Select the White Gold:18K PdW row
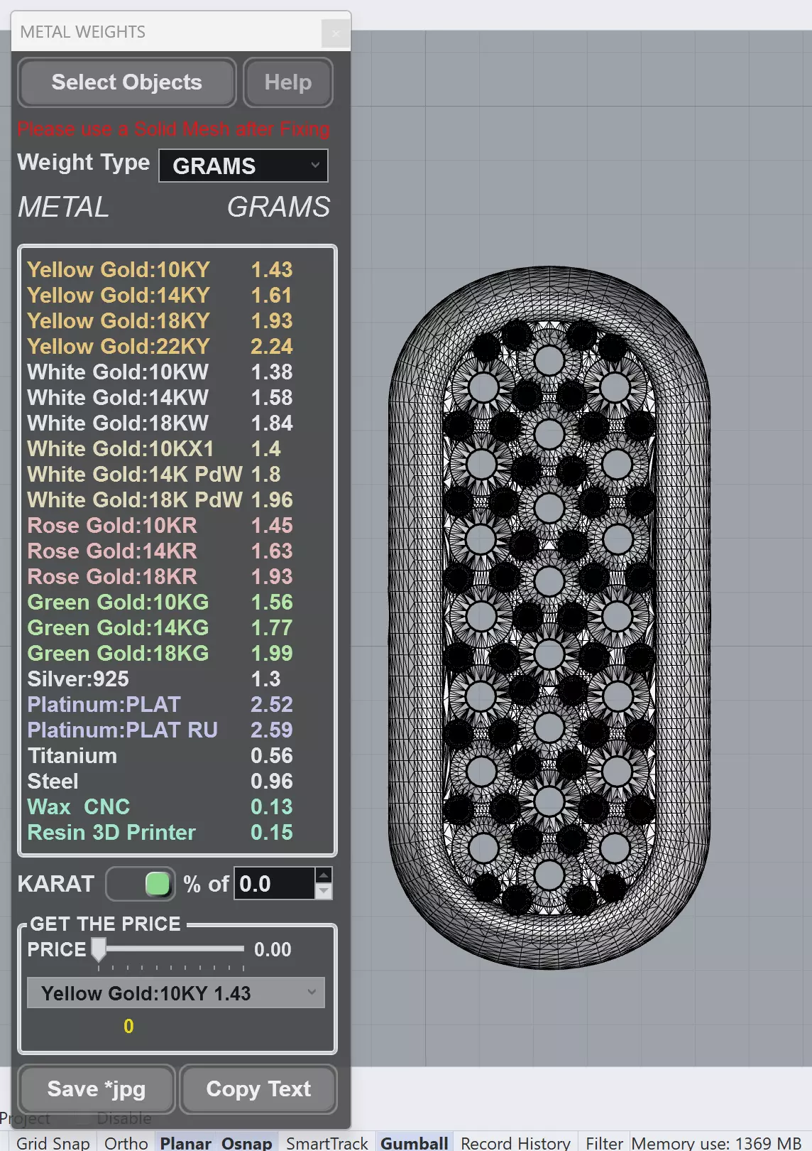Screen dimensions: 812x1151 160,500
